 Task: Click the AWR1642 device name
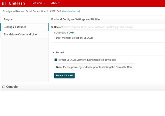[55, 11]
